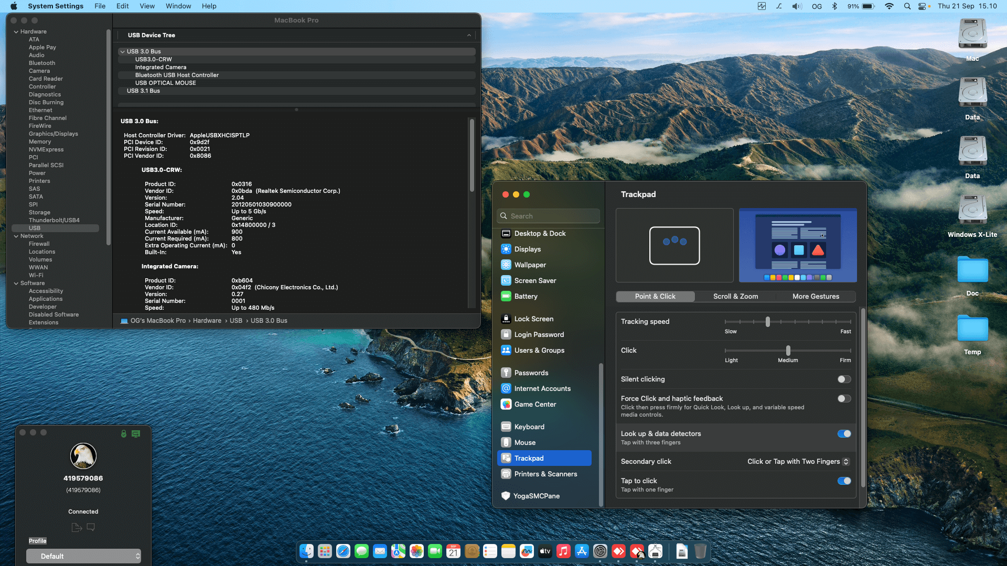This screenshot has height=566, width=1007.
Task: Open Control Center in menu bar
Action: coord(923,6)
